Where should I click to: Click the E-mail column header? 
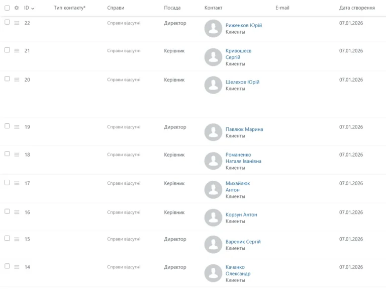282,8
